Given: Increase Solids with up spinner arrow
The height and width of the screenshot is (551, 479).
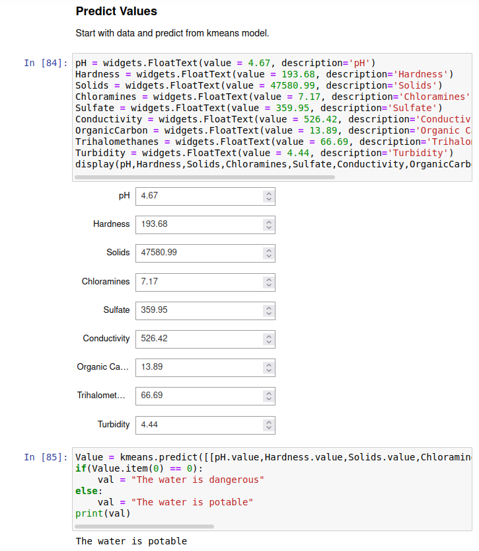Looking at the screenshot, I should click(x=269, y=250).
